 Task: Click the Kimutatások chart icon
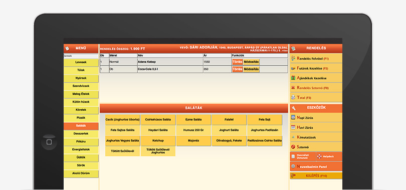click(293, 137)
